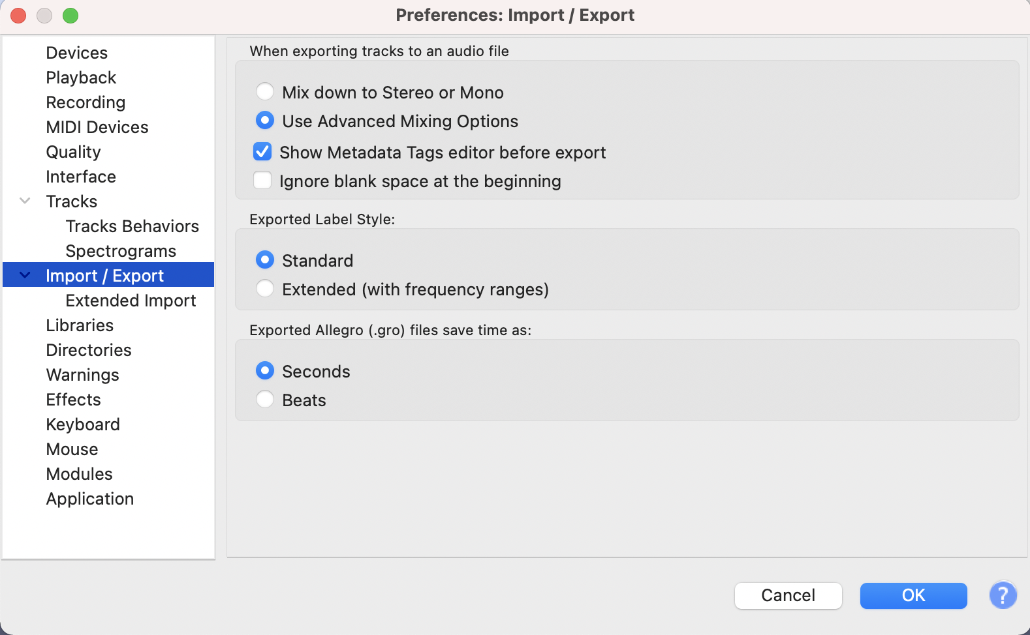Open Mouse preferences

tap(72, 449)
